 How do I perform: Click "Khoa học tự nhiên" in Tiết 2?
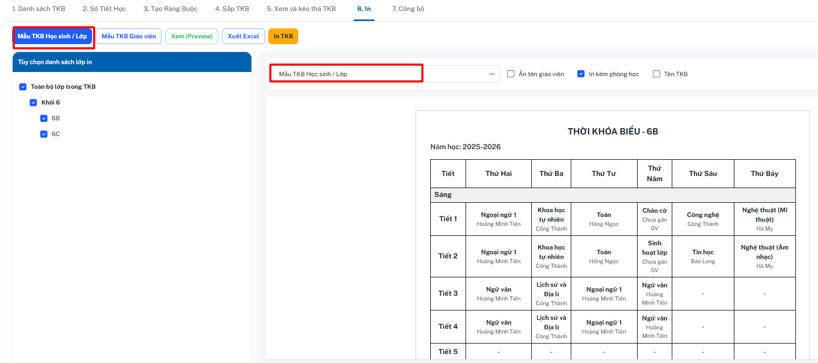[551, 256]
